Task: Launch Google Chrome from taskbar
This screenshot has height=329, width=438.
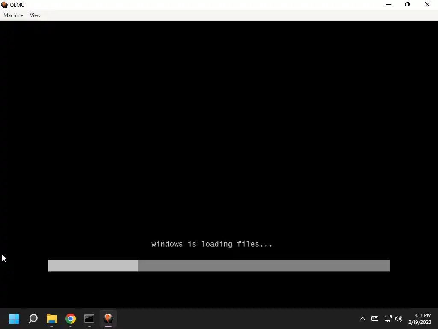Action: click(71, 319)
